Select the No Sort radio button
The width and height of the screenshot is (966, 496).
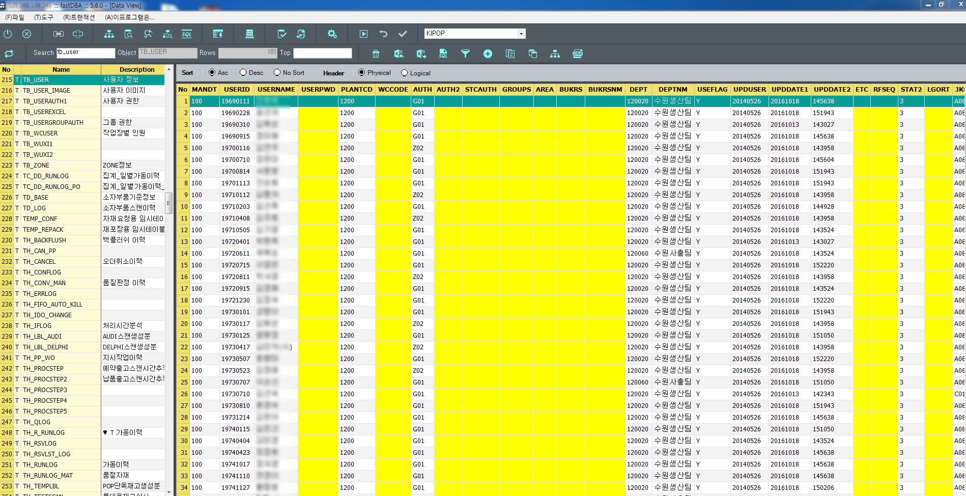277,72
